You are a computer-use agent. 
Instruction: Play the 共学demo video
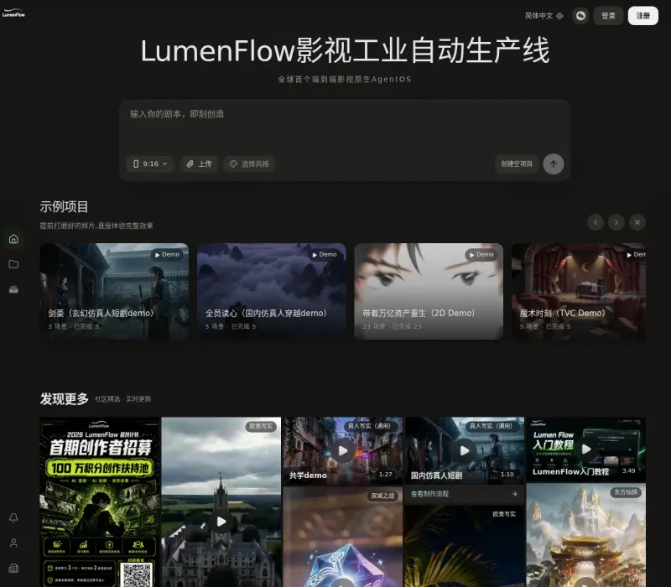(343, 450)
